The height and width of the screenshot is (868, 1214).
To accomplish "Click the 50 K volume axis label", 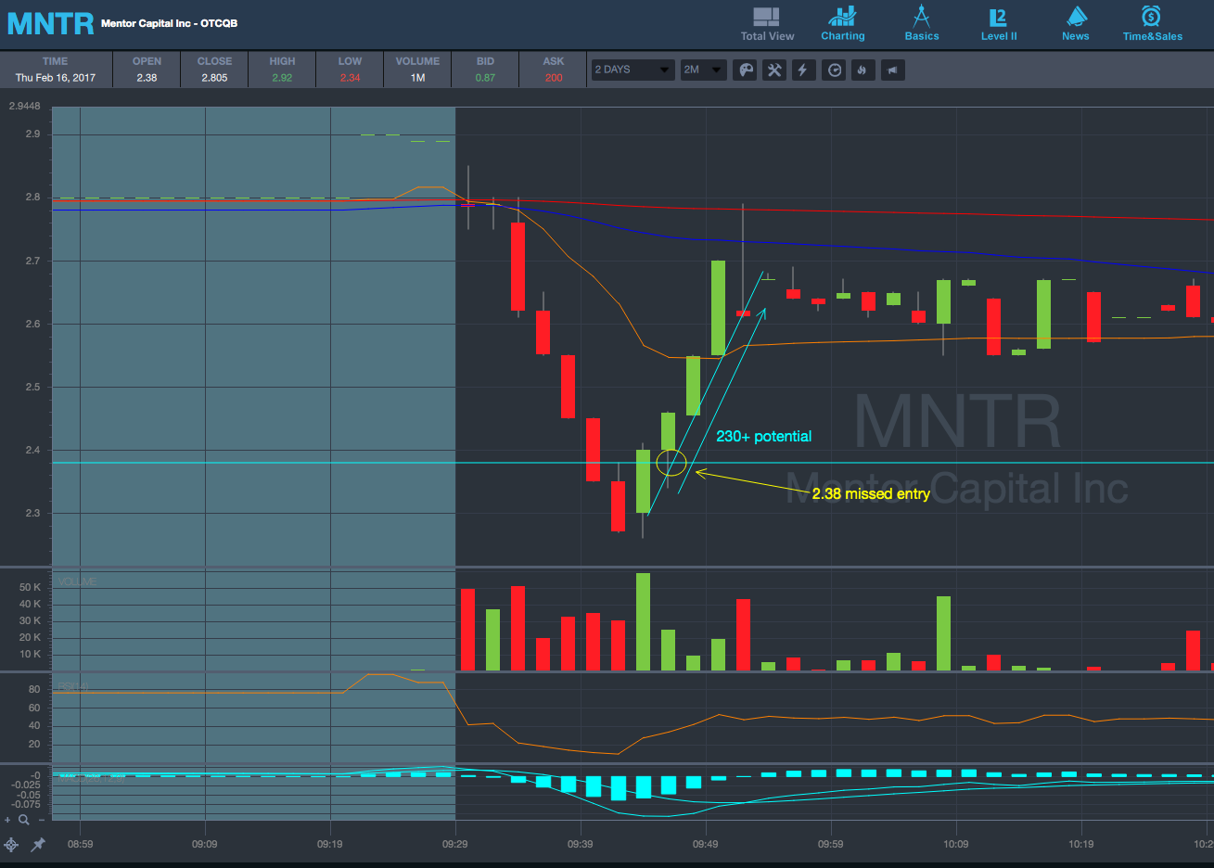I will [31, 587].
